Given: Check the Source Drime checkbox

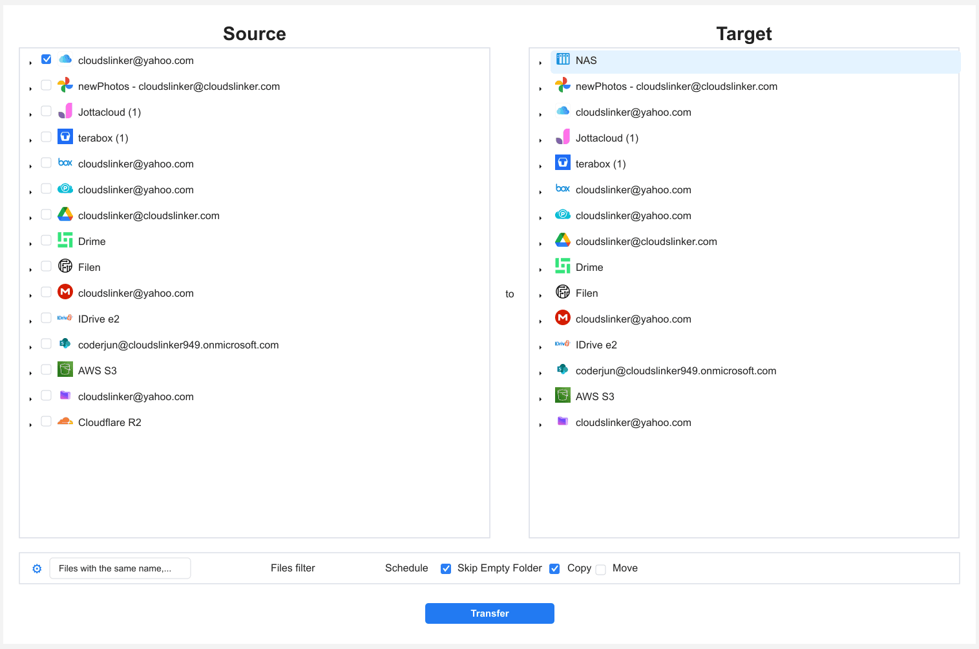Looking at the screenshot, I should [x=47, y=240].
